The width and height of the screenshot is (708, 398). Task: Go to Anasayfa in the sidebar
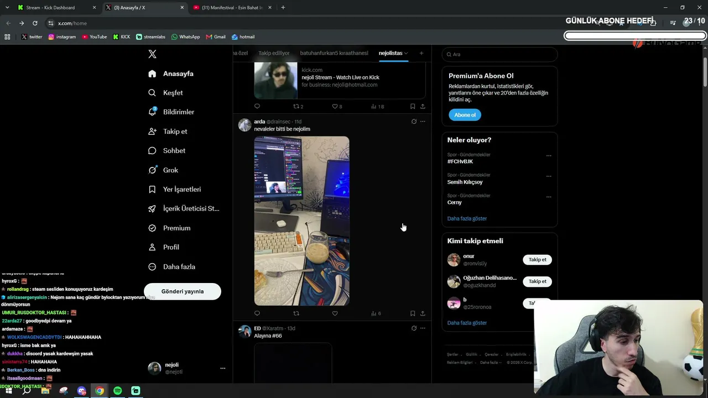tap(171, 74)
